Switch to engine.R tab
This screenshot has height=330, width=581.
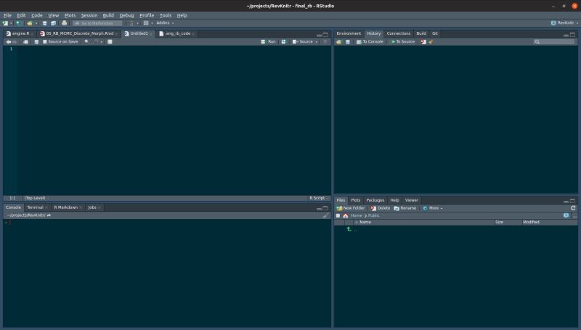pyautogui.click(x=20, y=33)
